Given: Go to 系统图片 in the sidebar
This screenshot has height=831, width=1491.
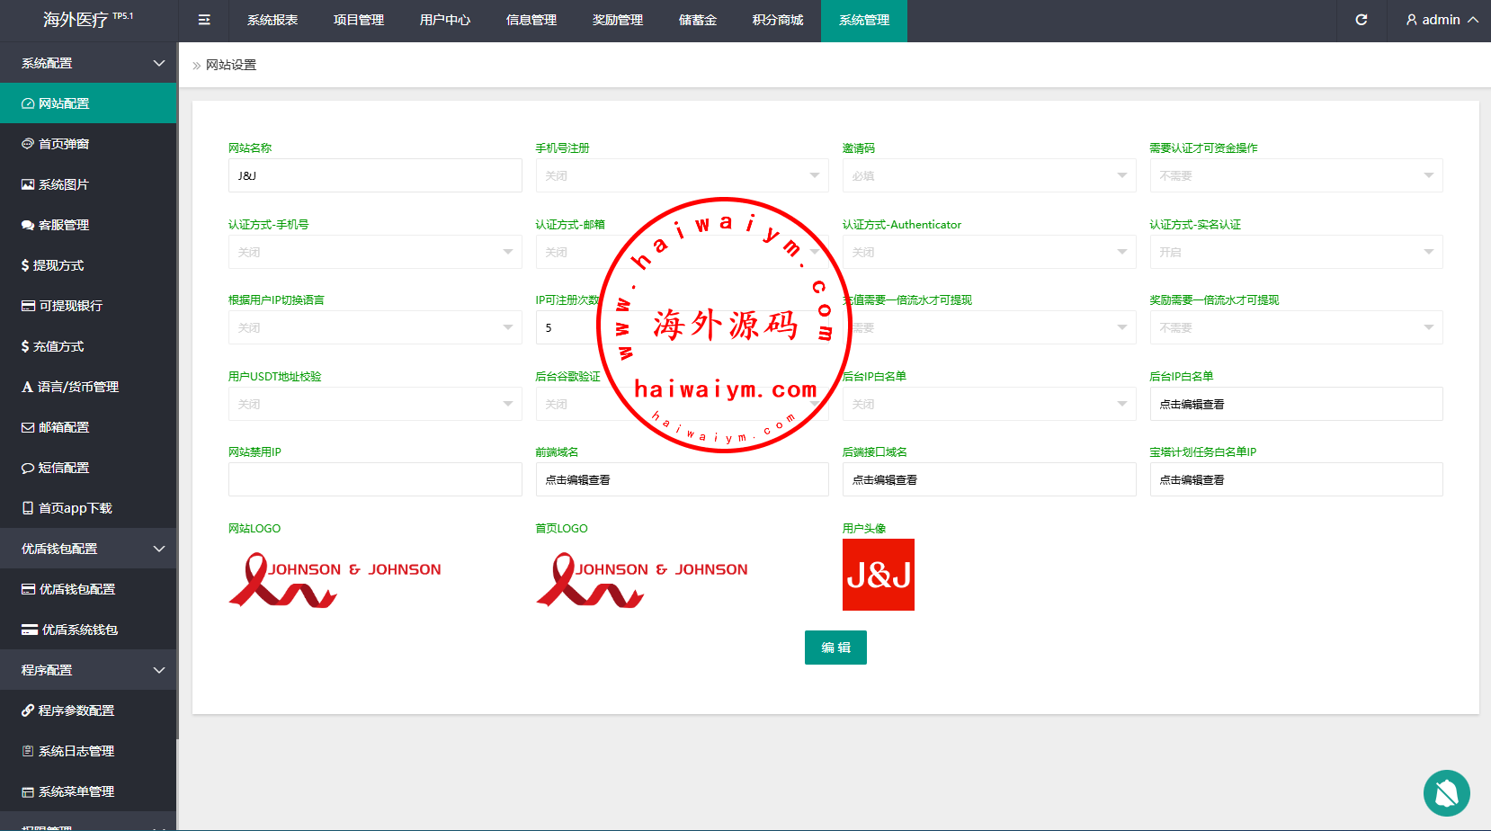Looking at the screenshot, I should tap(88, 184).
